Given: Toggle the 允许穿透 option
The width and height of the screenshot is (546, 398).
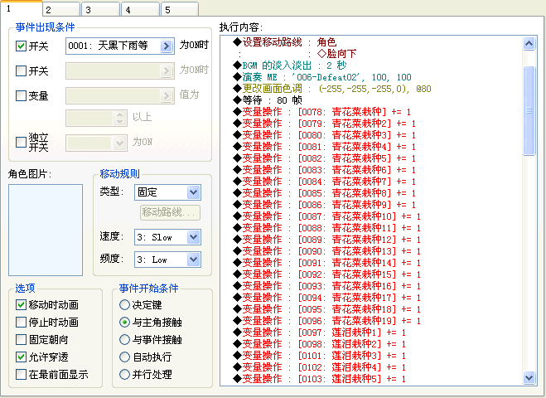Looking at the screenshot, I should (x=21, y=357).
